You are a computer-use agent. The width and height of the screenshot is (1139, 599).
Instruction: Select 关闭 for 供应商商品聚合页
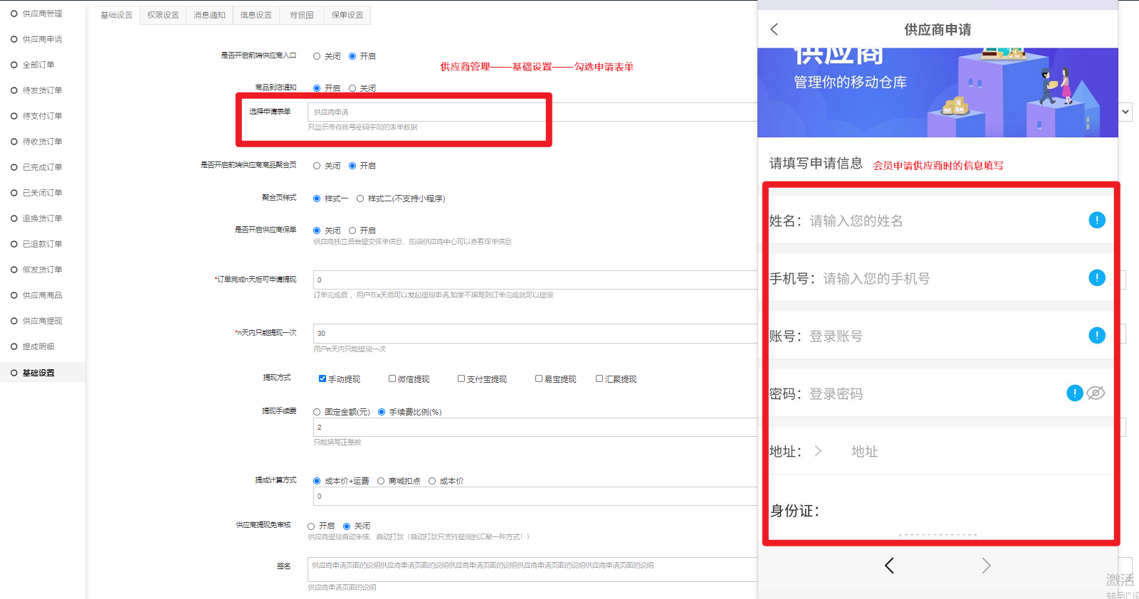(317, 166)
